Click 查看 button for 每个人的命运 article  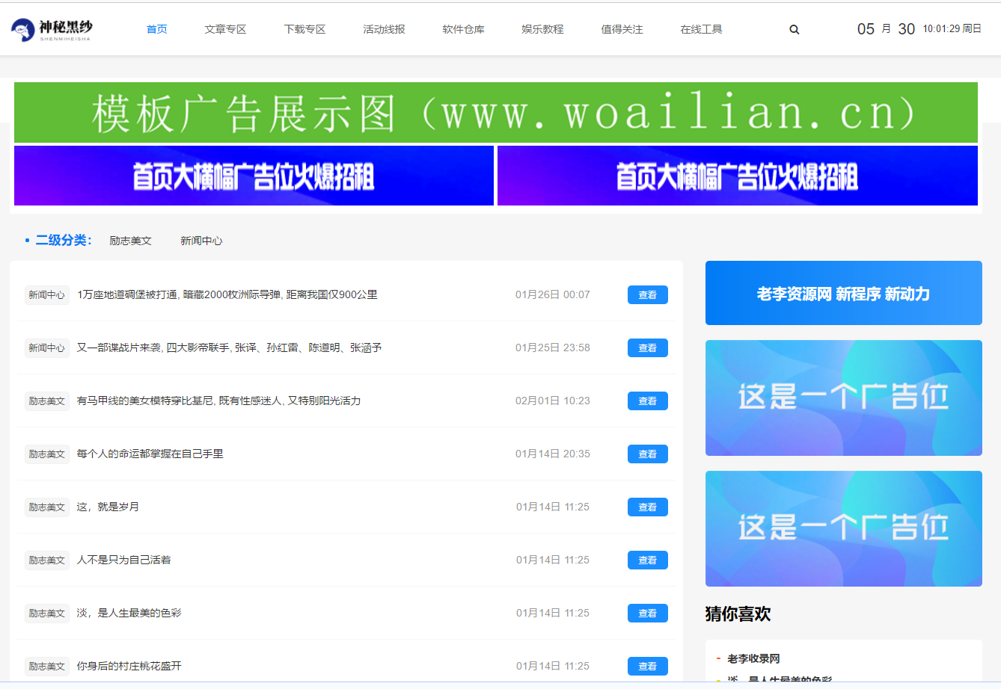pyautogui.click(x=647, y=454)
